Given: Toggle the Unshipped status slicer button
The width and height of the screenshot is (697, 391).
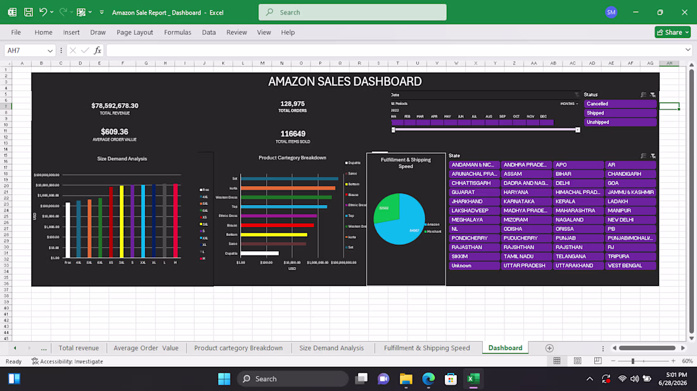Looking at the screenshot, I should (x=620, y=122).
